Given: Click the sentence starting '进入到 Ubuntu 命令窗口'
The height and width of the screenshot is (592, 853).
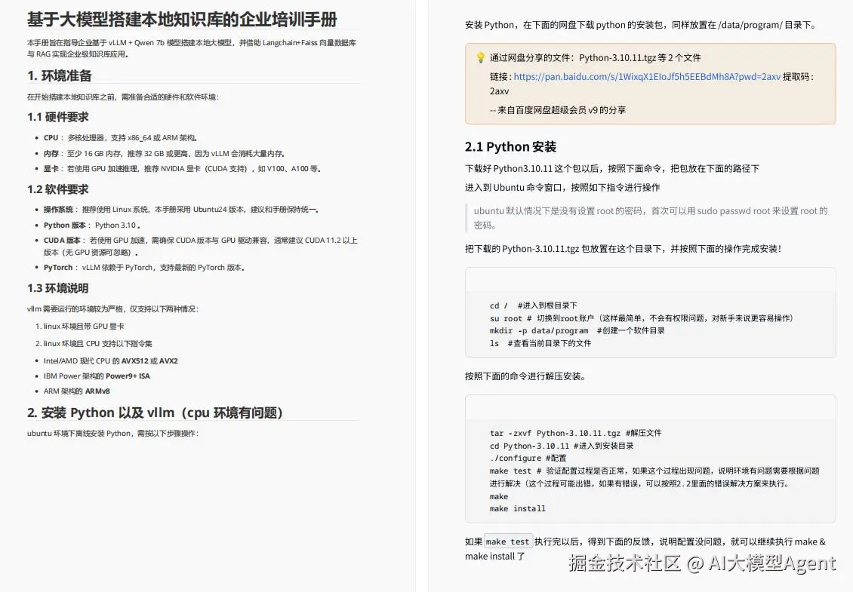Looking at the screenshot, I should coord(562,188).
